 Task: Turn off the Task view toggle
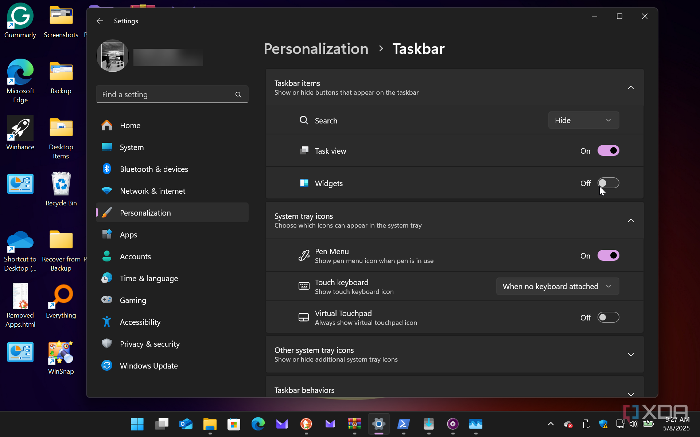[608, 151]
